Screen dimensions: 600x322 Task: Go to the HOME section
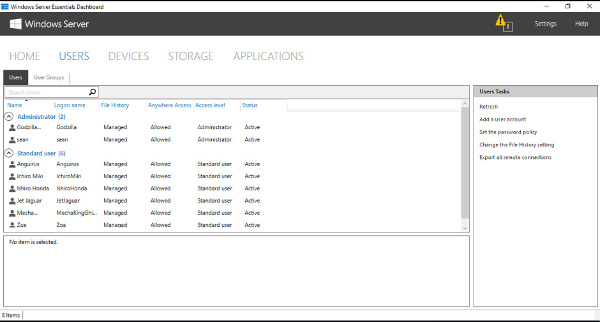[24, 56]
